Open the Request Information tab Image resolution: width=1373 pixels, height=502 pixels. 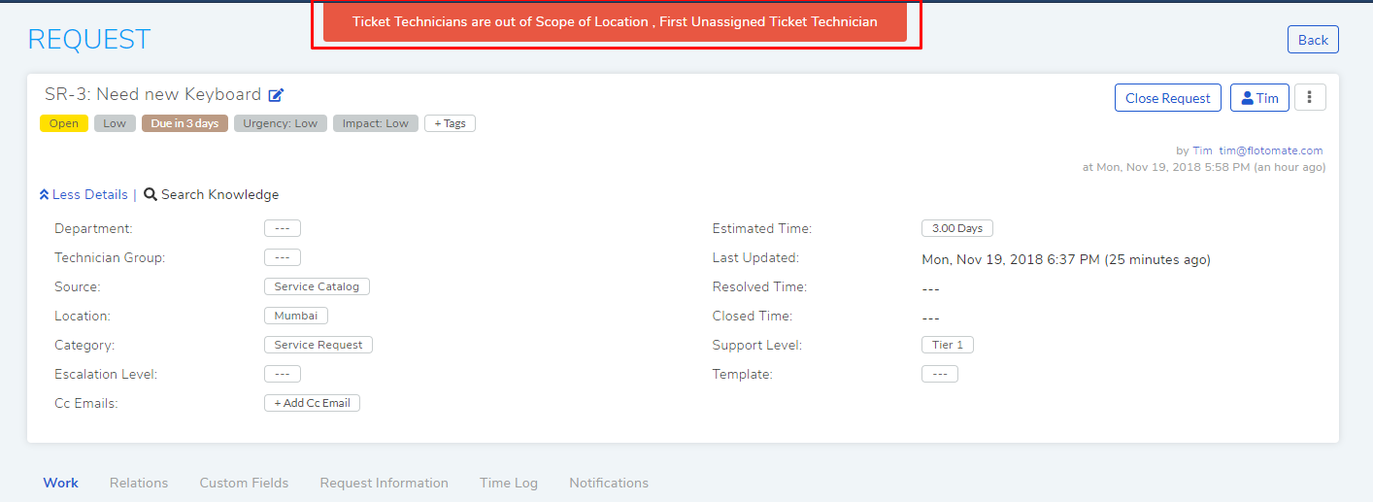[x=385, y=483]
